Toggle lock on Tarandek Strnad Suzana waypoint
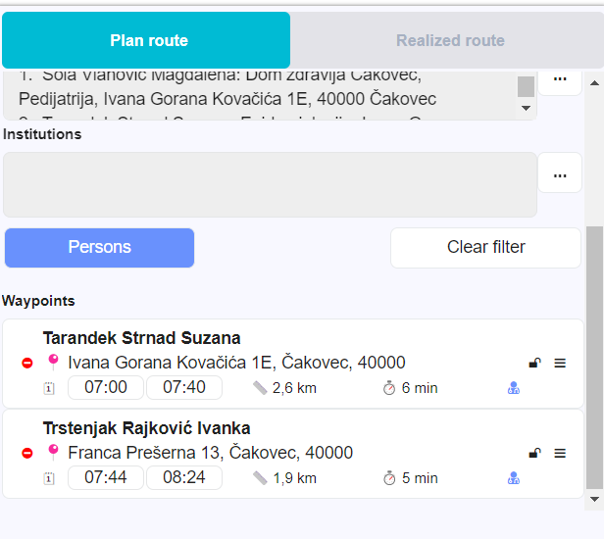Screen dimensions: 604x539 pos(534,363)
